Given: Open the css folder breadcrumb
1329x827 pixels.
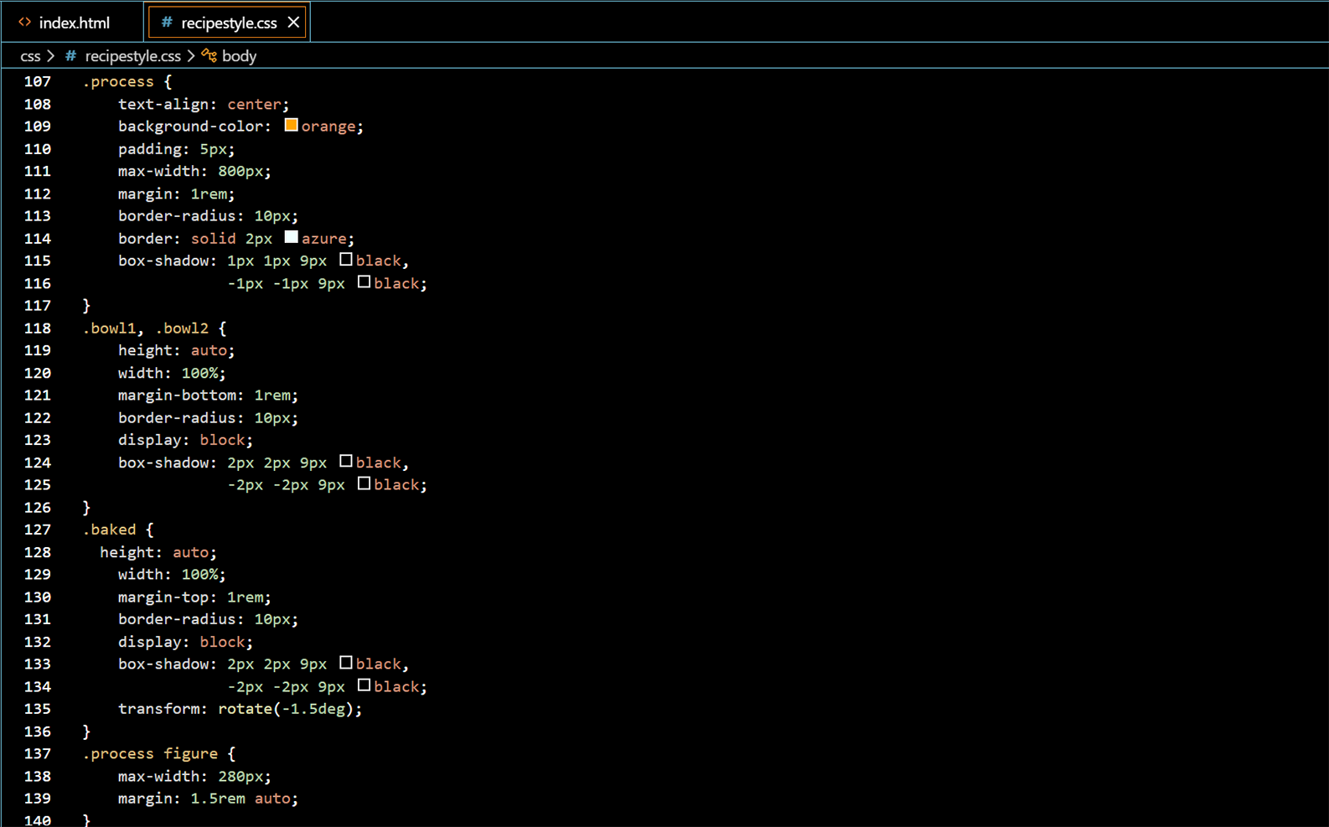Looking at the screenshot, I should pos(30,56).
